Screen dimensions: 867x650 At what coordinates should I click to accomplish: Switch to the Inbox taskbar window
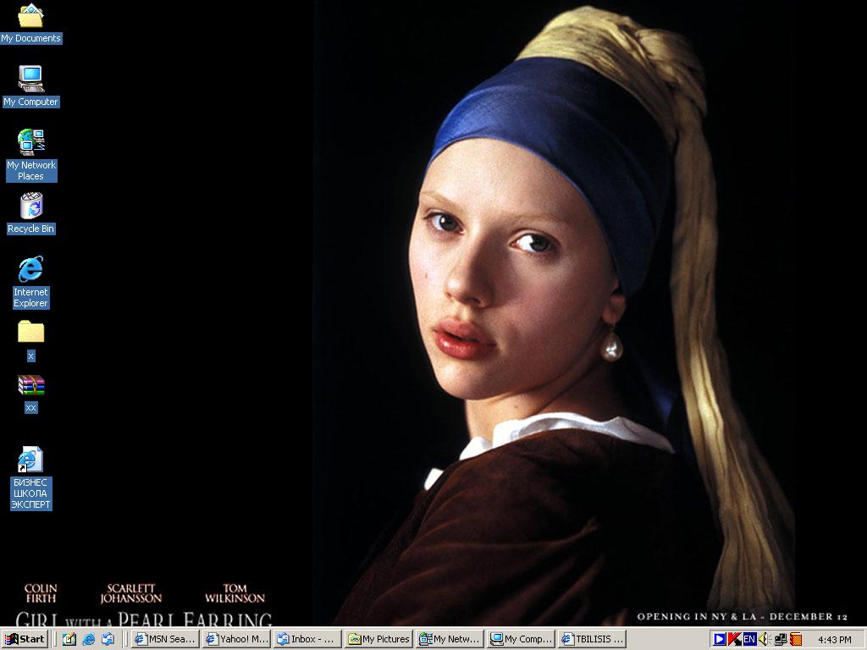point(307,639)
